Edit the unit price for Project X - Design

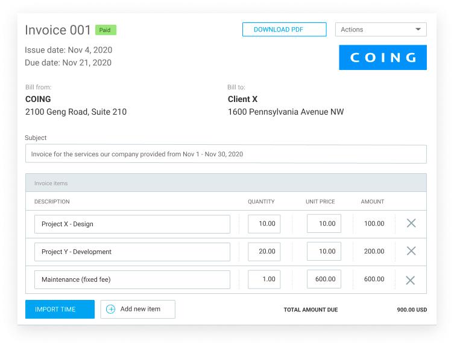[324, 224]
